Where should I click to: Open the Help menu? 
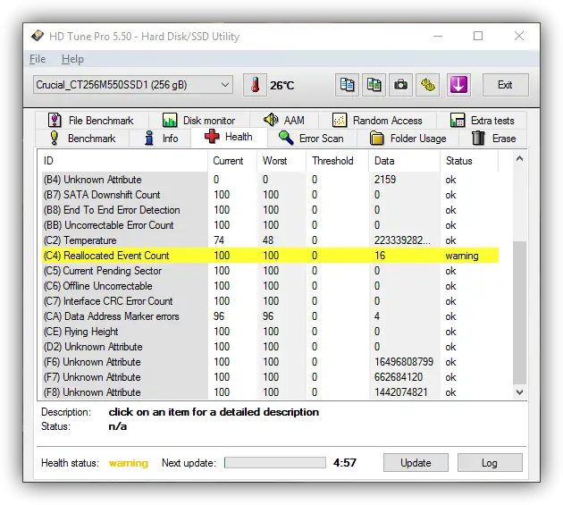[72, 59]
